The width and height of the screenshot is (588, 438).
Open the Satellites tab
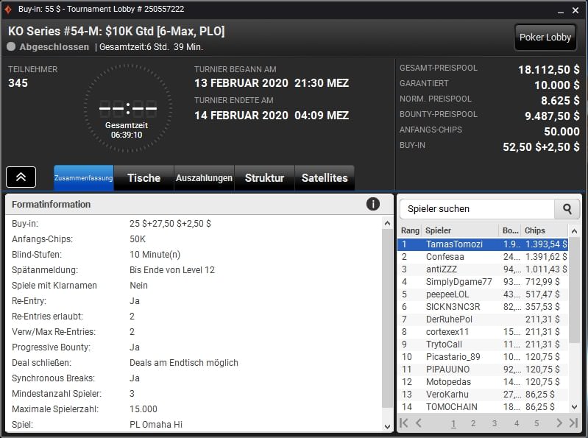click(325, 178)
